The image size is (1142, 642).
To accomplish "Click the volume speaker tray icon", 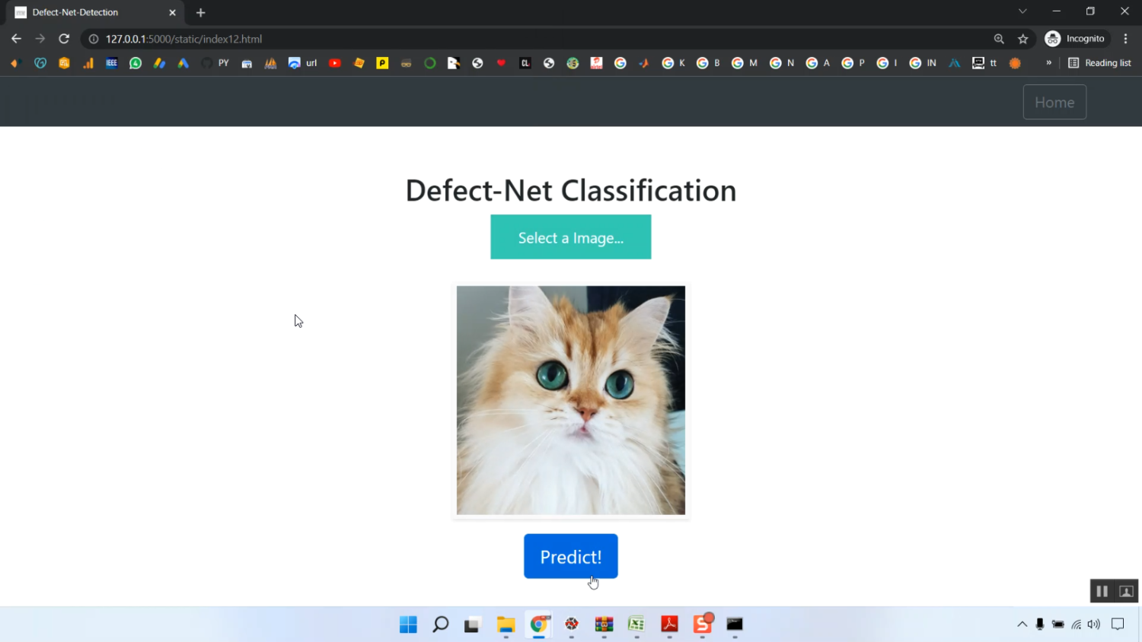I will pos(1094,625).
